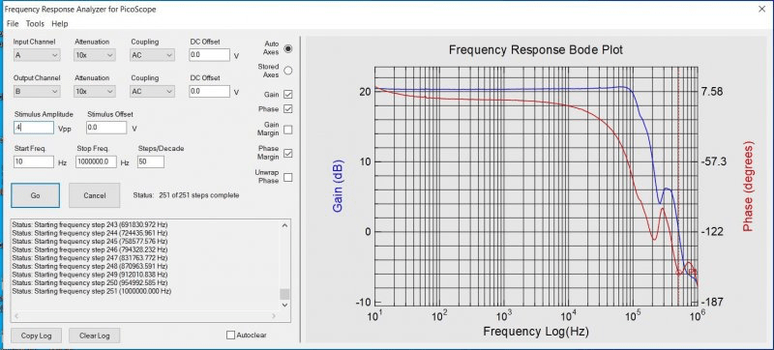Image resolution: width=774 pixels, height=350 pixels.
Task: Click the Stimulus Offset field
Action: [x=106, y=128]
